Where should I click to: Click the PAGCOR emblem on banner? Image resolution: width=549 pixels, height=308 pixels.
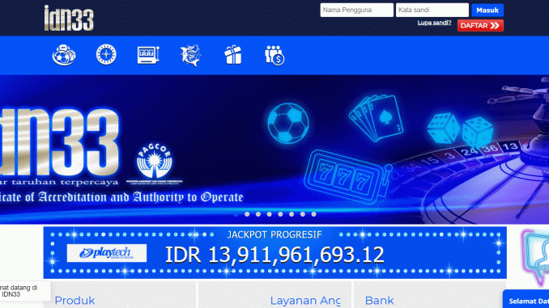click(x=154, y=163)
